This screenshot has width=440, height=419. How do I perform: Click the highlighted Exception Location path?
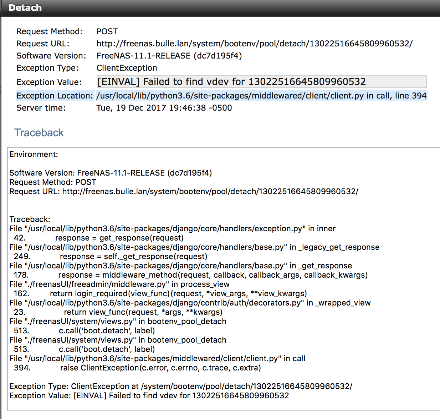pyautogui.click(x=261, y=96)
